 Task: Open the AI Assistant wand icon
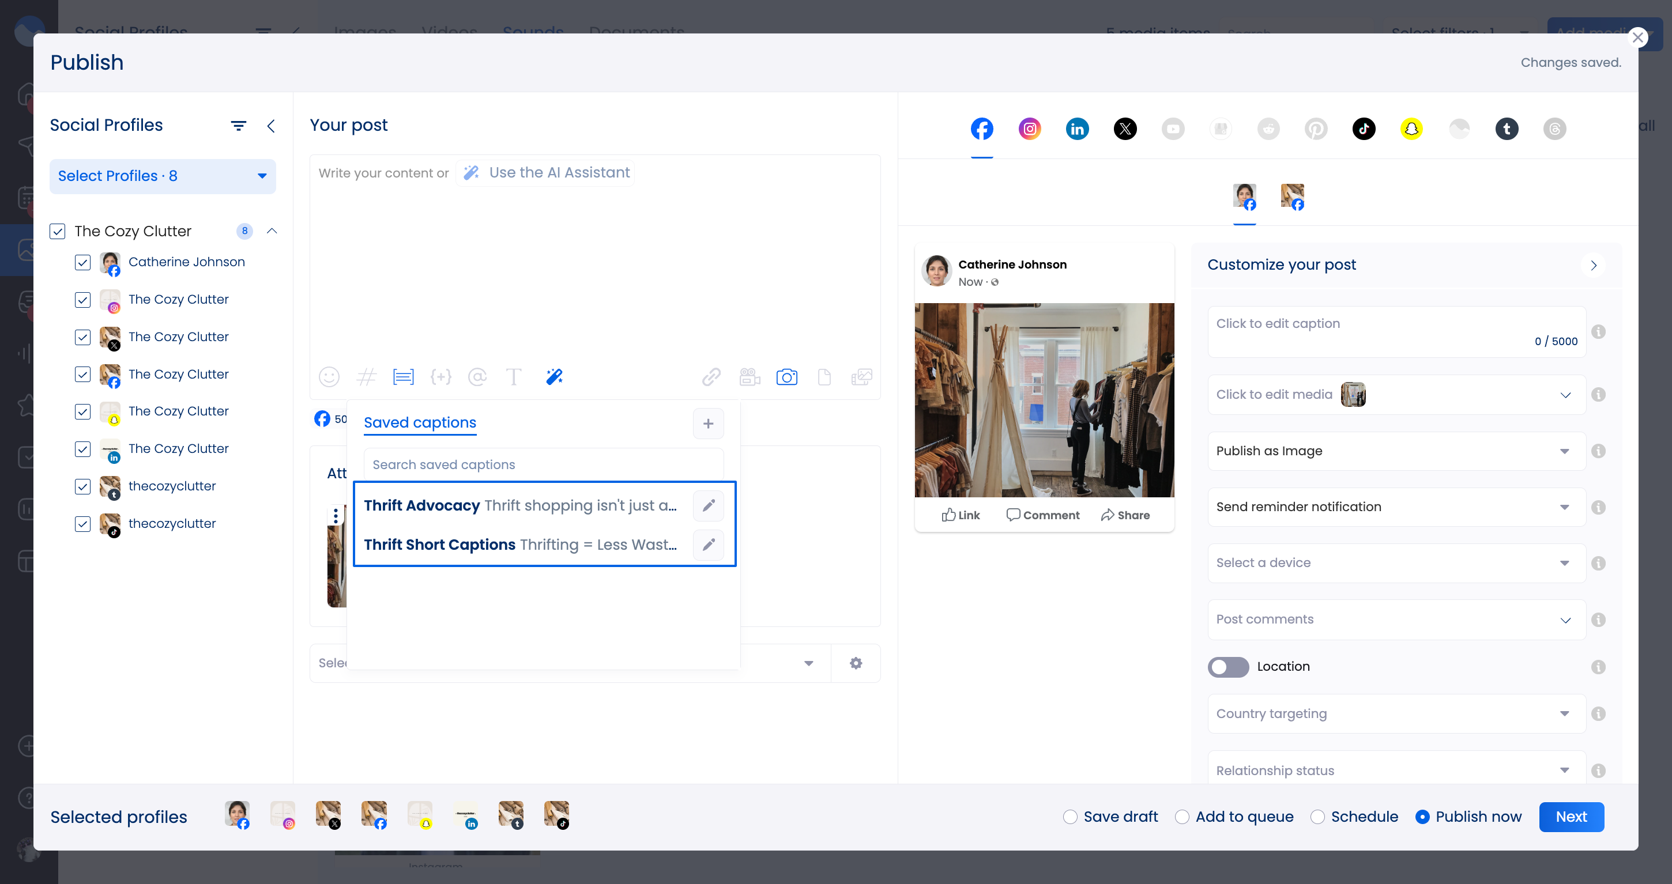pos(553,376)
